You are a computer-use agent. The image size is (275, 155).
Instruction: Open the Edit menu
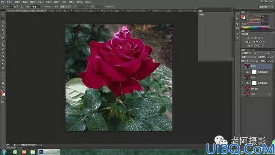click(17, 2)
